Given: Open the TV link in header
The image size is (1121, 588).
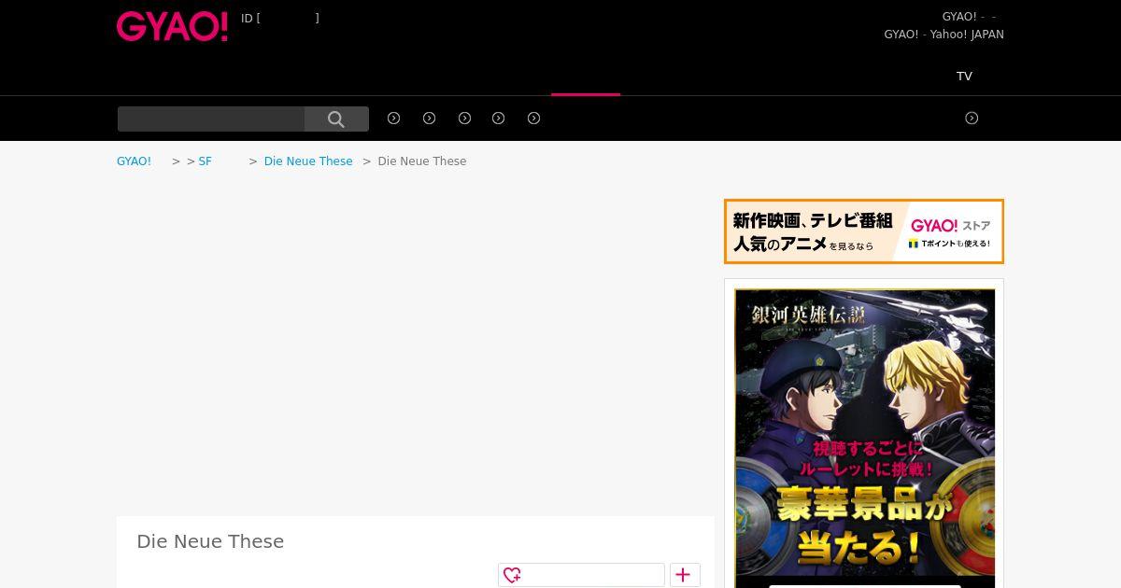Looking at the screenshot, I should [x=964, y=77].
